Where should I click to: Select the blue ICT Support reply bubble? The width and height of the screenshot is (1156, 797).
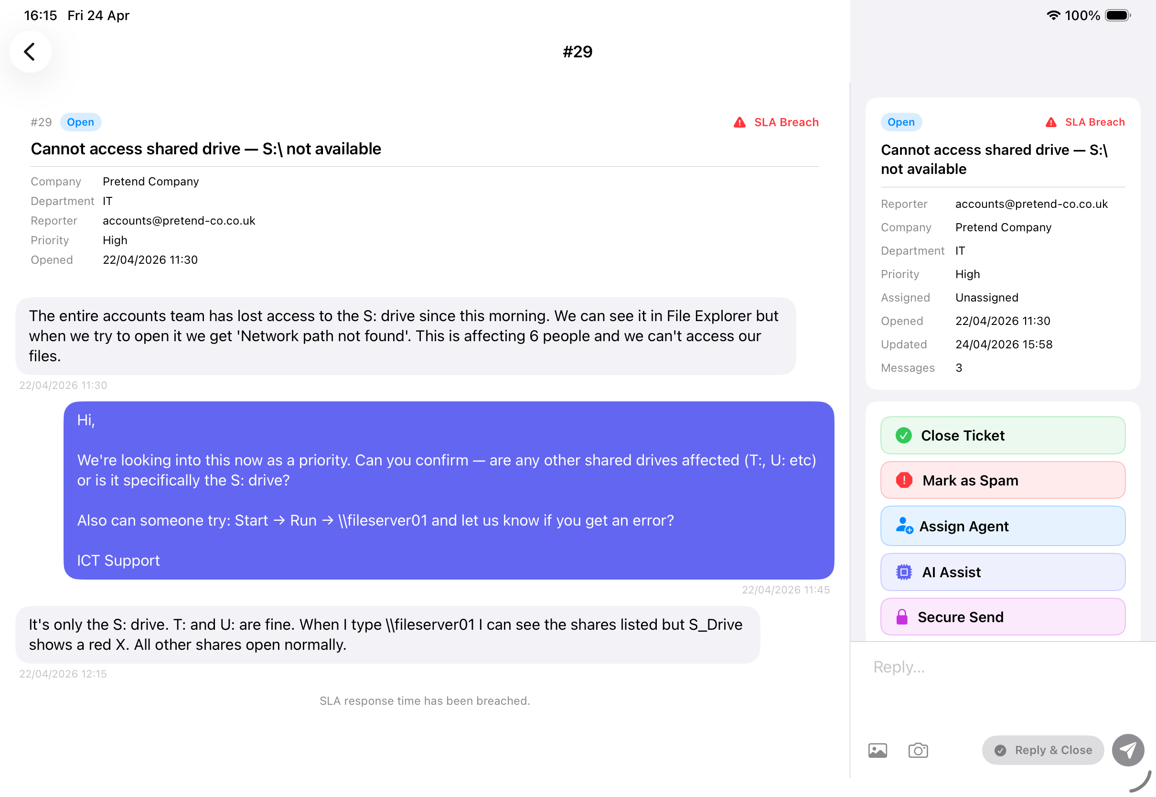[x=449, y=490]
